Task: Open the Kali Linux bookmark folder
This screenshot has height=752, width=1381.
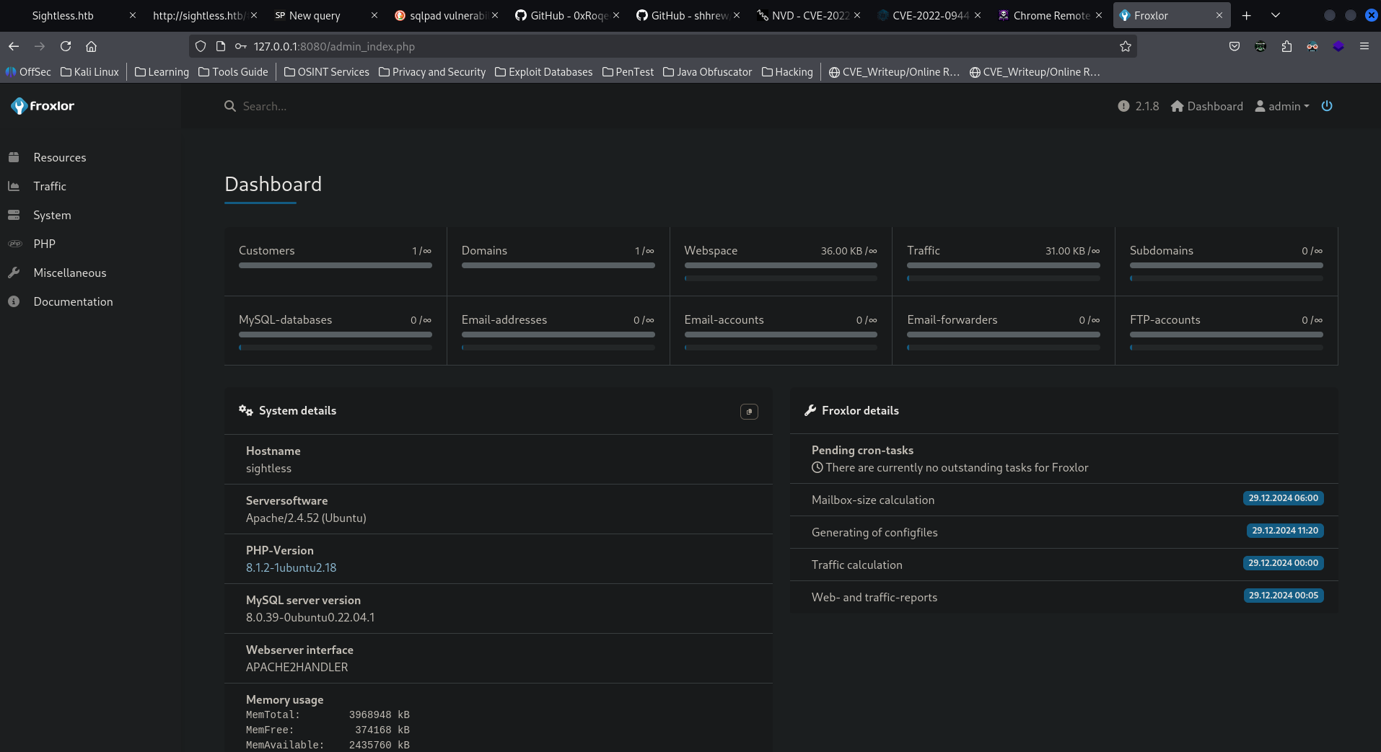Action: coord(89,72)
